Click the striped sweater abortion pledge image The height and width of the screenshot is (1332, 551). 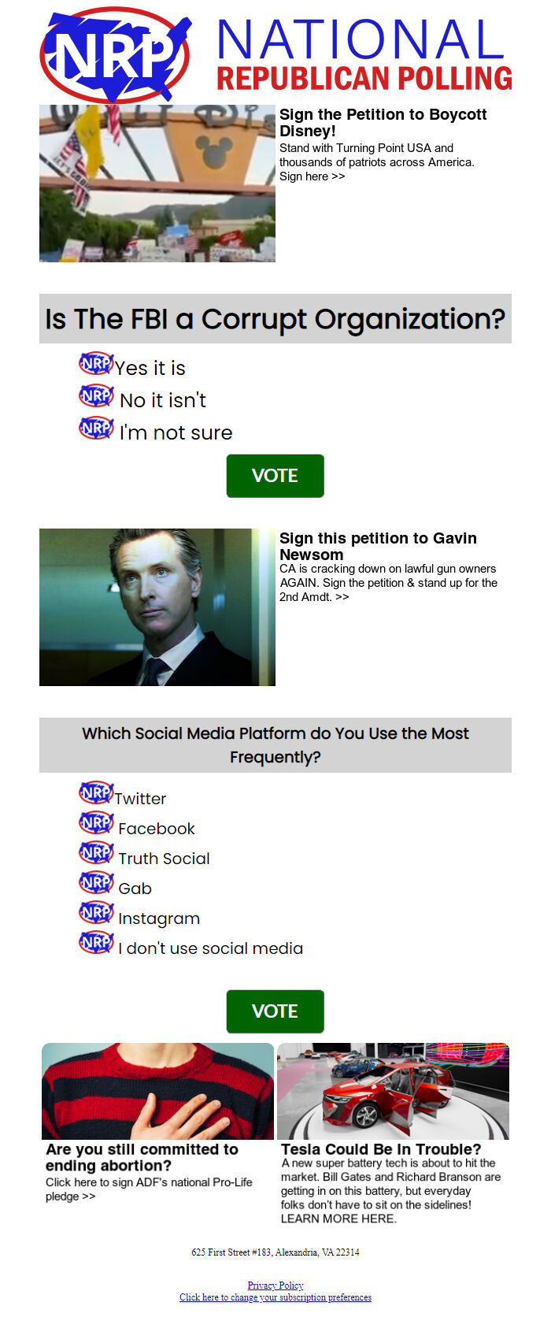[x=157, y=1092]
